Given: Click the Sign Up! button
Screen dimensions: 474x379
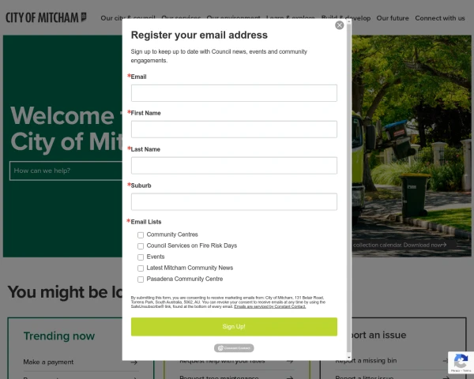Looking at the screenshot, I should click(234, 326).
